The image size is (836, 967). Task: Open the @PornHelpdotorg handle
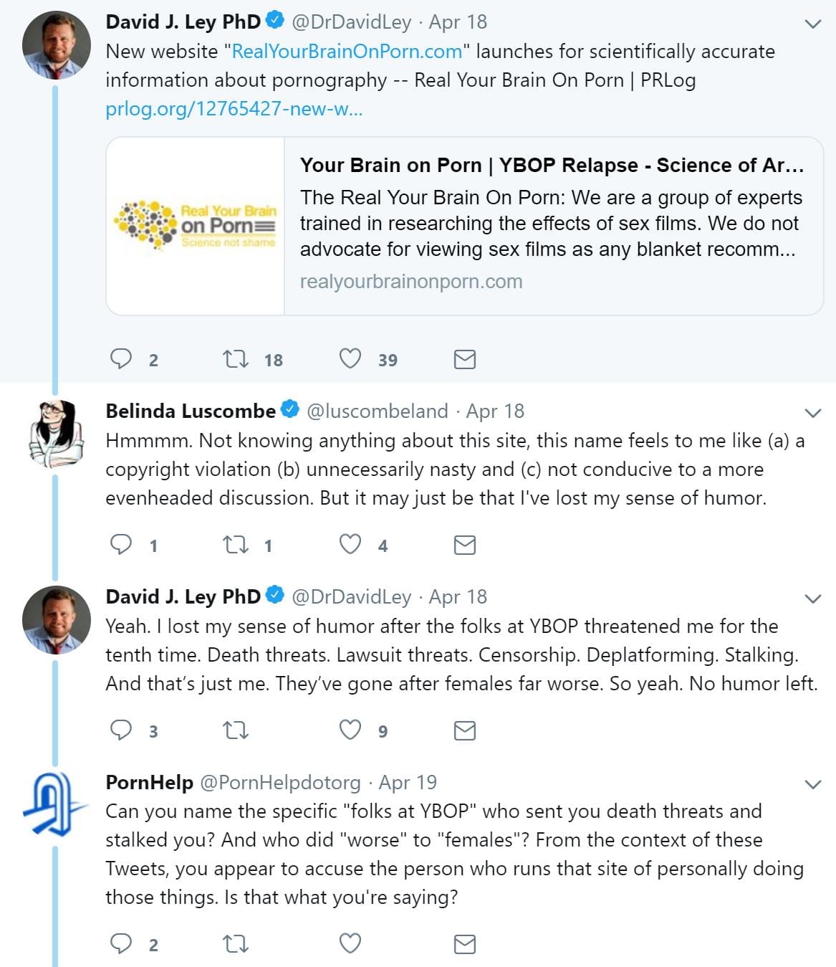coord(280,782)
